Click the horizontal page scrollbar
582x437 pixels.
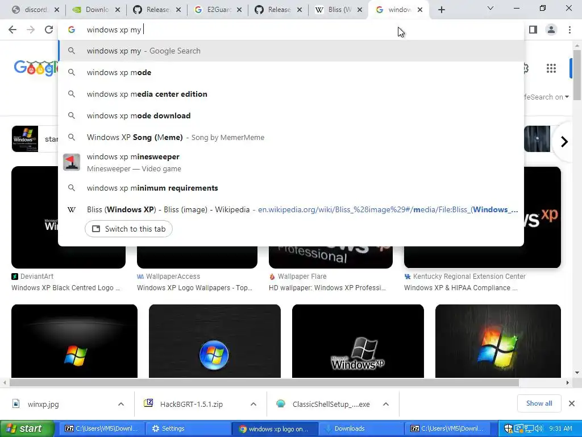[264, 382]
